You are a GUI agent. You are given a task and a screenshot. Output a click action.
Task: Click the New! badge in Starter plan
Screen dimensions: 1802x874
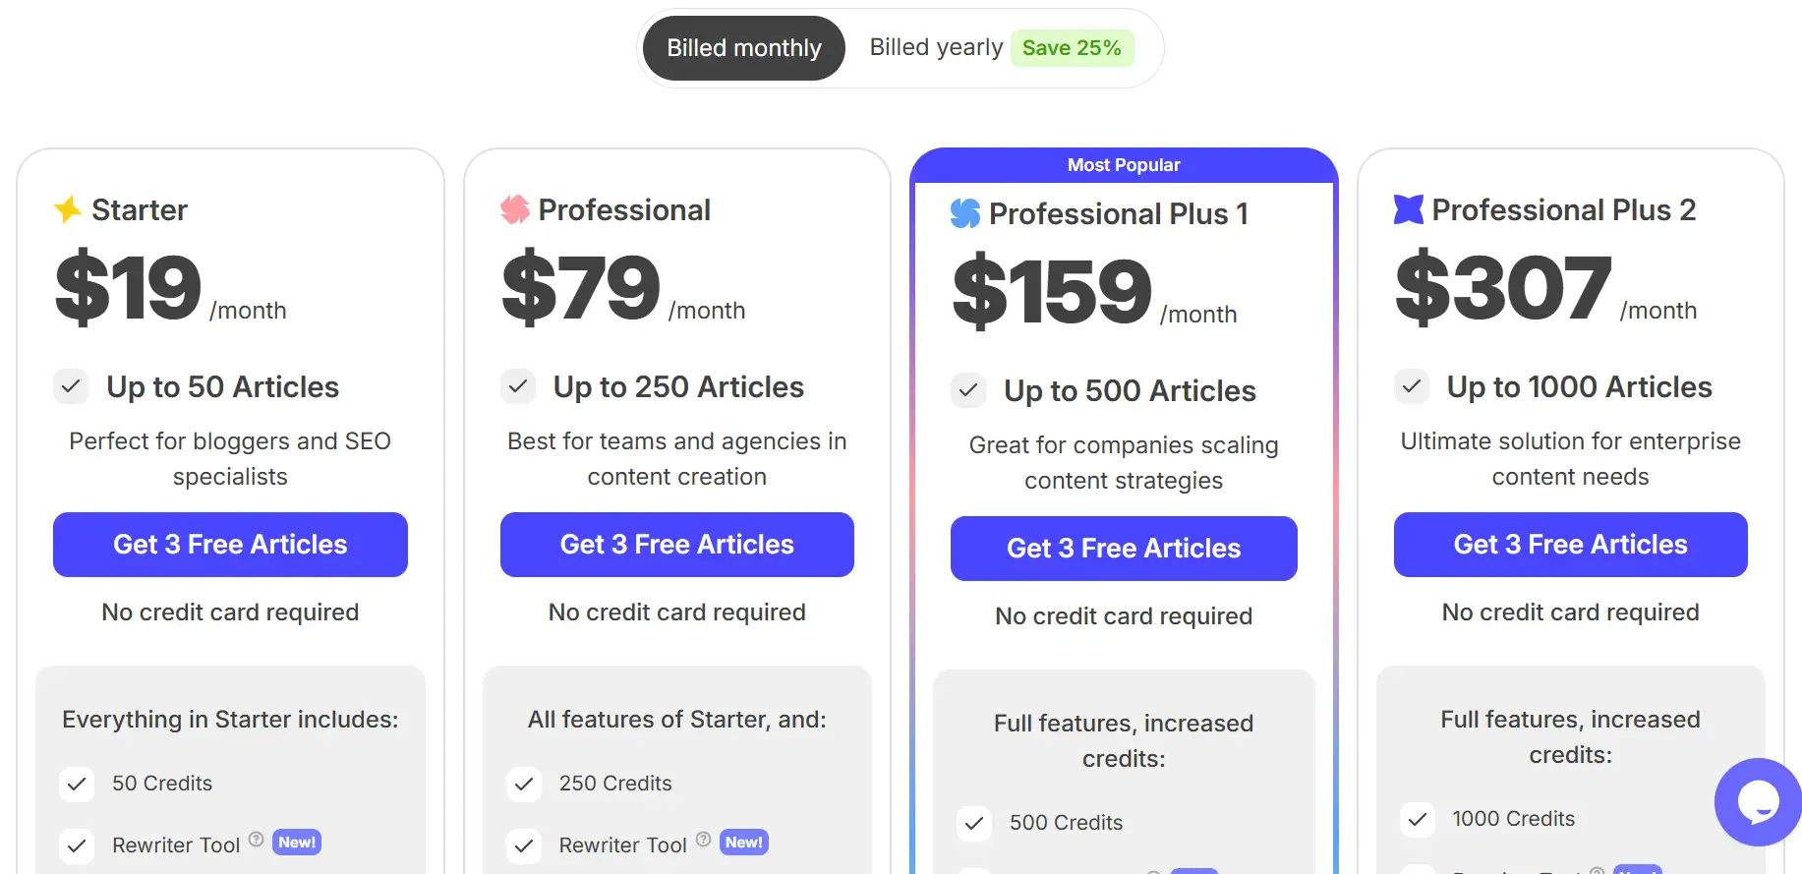pyautogui.click(x=297, y=843)
